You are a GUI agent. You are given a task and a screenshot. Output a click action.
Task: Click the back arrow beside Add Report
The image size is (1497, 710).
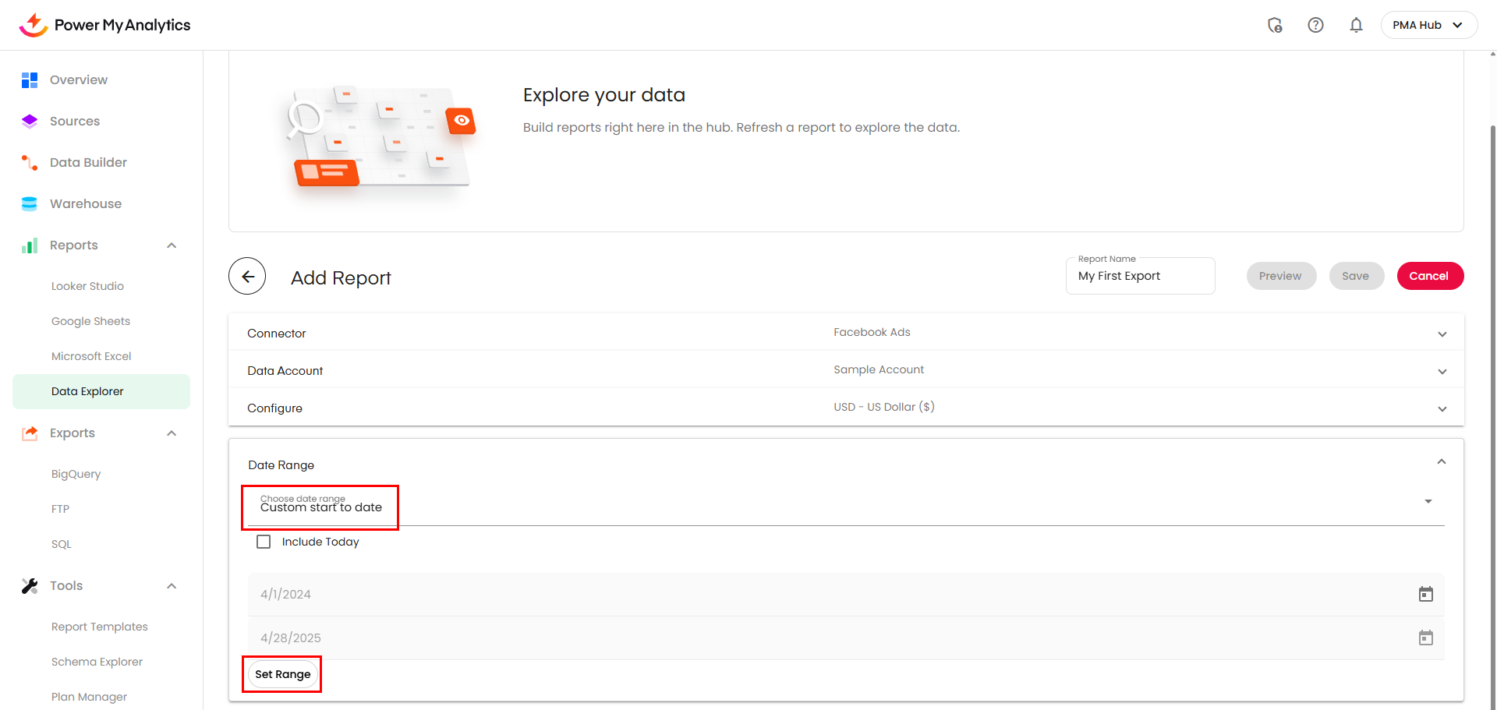pyautogui.click(x=247, y=277)
